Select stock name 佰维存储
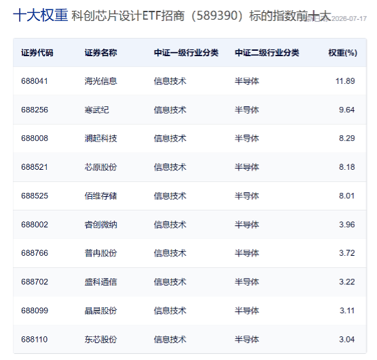The height and width of the screenshot is (360, 377). click(100, 196)
